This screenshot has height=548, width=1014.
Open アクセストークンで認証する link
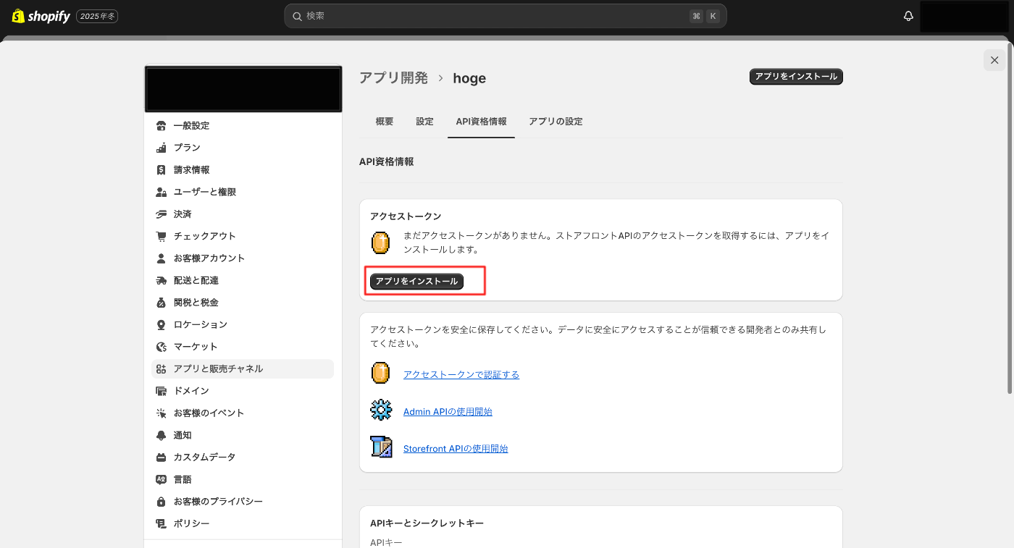pos(461,374)
